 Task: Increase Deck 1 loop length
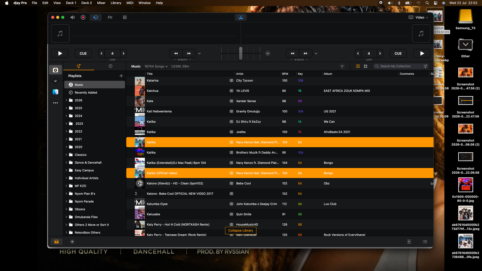[x=123, y=53]
